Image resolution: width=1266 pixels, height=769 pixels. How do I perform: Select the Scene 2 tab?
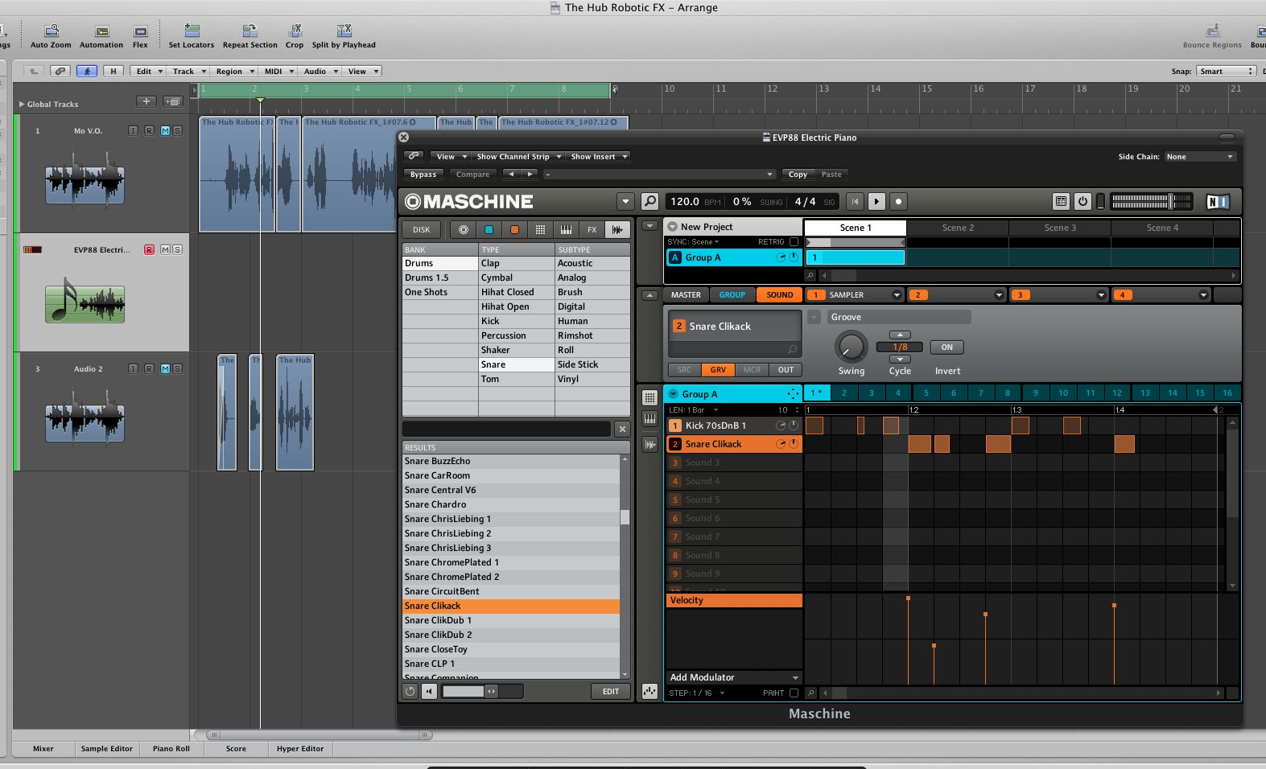pyautogui.click(x=958, y=228)
